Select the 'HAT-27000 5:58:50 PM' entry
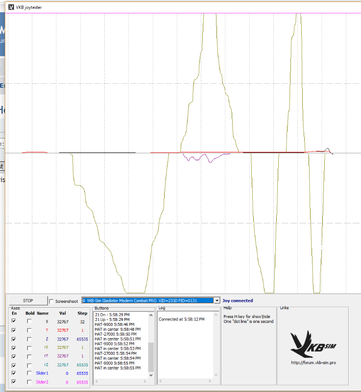Screen dimensions: 361x392 click(116, 334)
